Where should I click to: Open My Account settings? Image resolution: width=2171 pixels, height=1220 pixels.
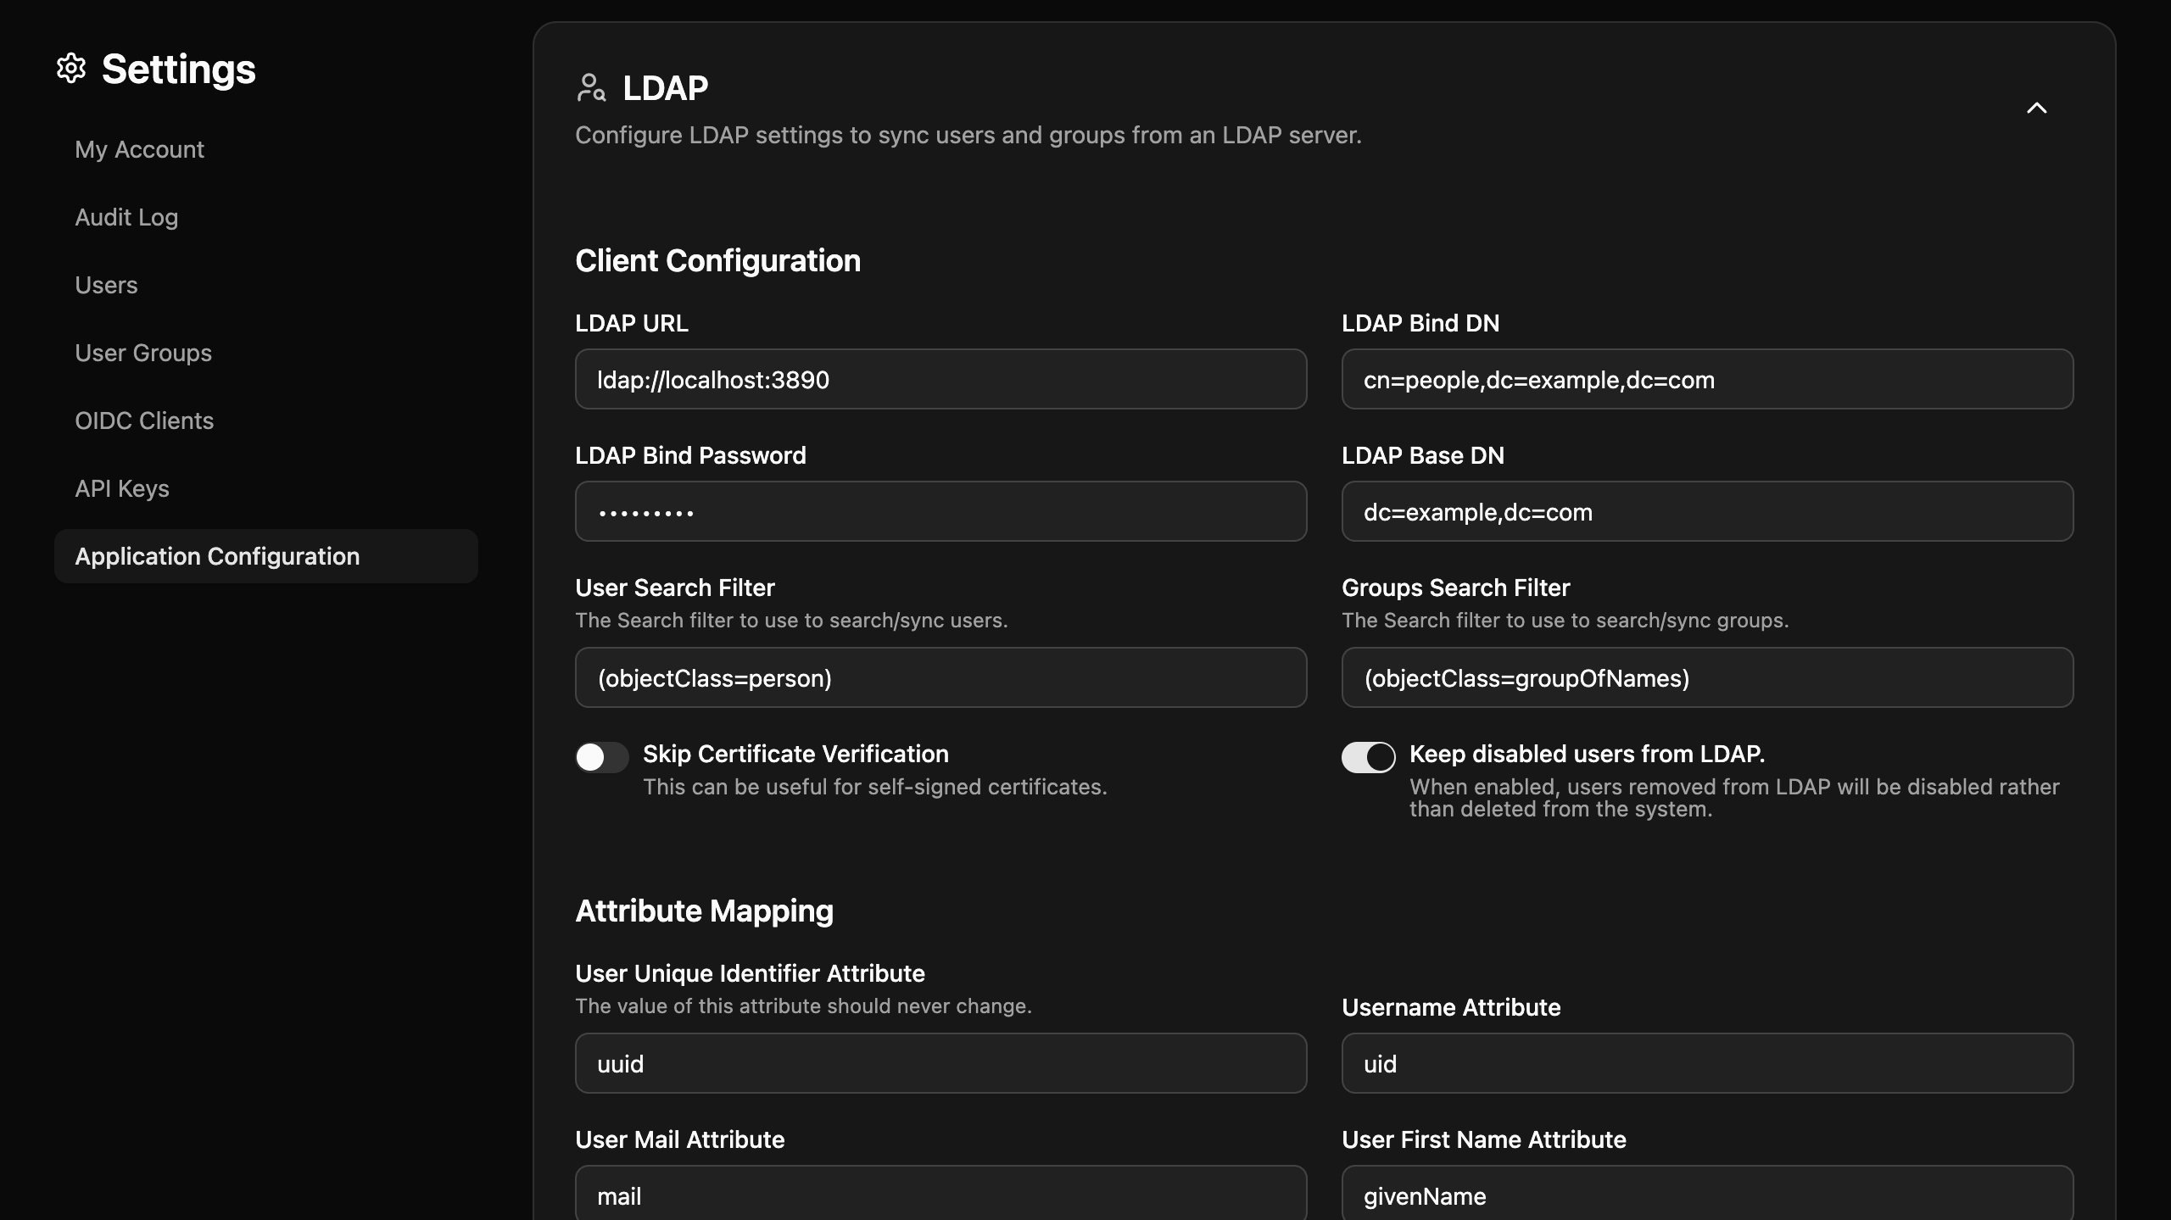[x=139, y=149]
